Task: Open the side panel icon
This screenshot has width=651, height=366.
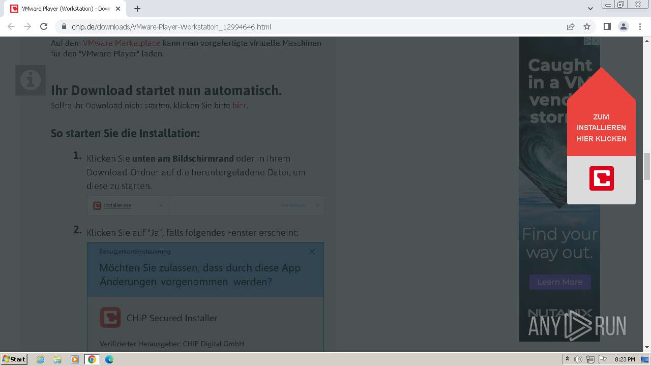Action: coord(607,26)
